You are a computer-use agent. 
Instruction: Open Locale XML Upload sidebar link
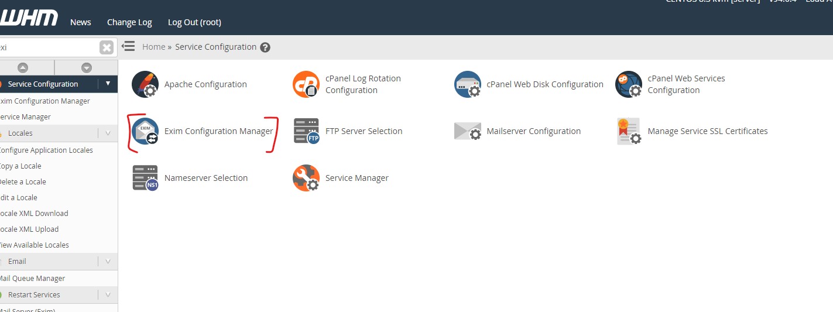coord(29,229)
